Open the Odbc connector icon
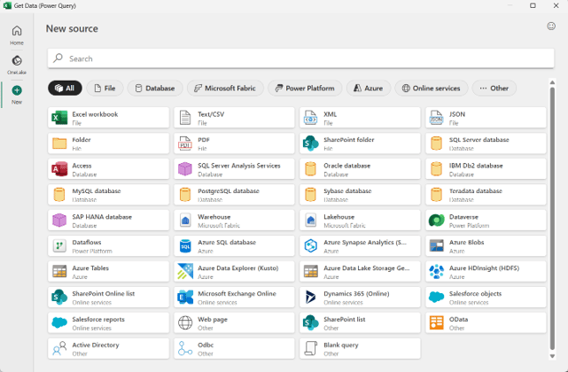This screenshot has height=372, width=568. click(185, 348)
